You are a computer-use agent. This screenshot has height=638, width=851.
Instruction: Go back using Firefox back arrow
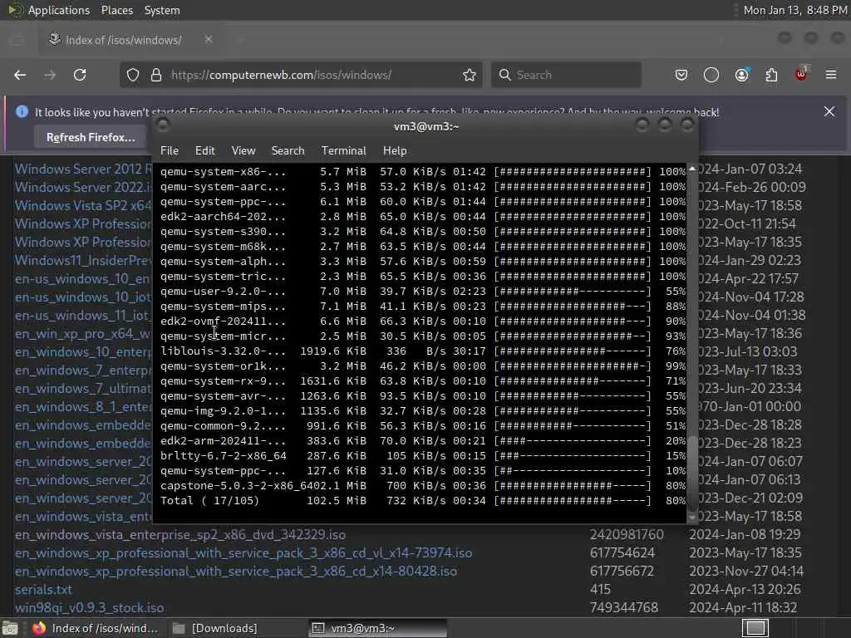click(x=20, y=75)
